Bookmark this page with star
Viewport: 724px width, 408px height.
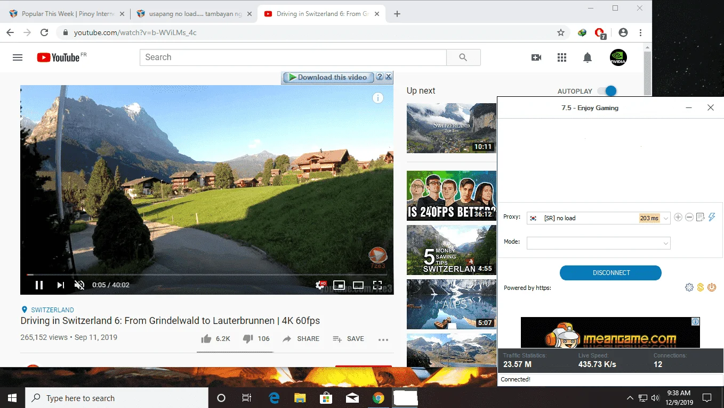click(x=561, y=32)
